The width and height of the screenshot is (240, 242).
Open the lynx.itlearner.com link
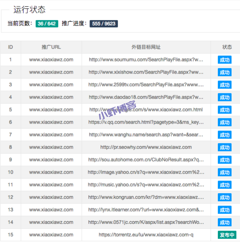146,210
